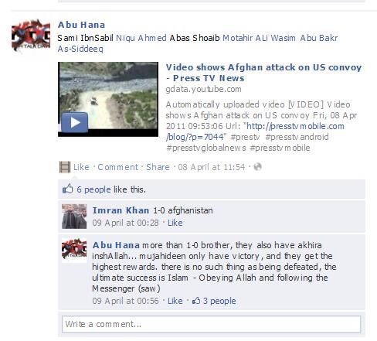Open Imran Khan's profile name link
This screenshot has height=341, width=377.
tap(121, 210)
